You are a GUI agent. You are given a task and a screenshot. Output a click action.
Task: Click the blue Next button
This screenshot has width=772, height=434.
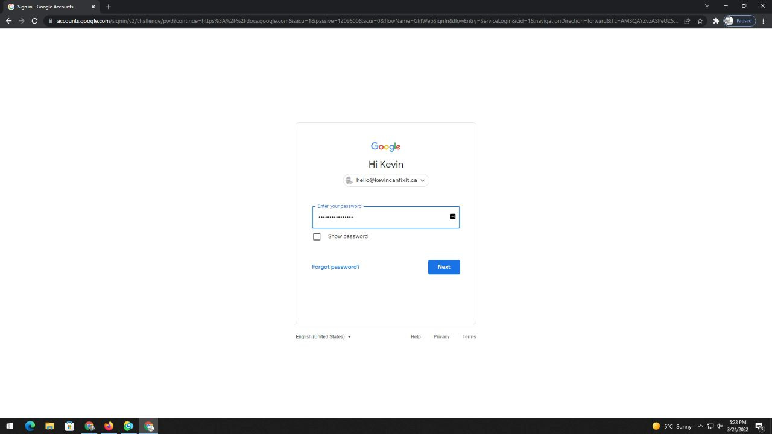pos(444,267)
